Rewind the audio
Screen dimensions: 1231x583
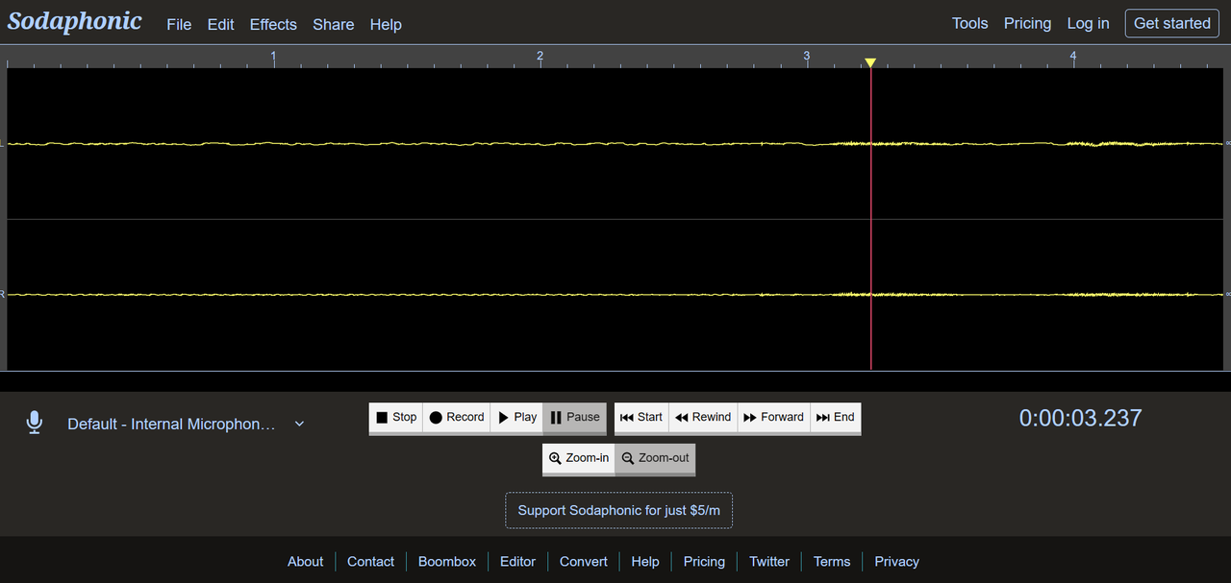(703, 418)
